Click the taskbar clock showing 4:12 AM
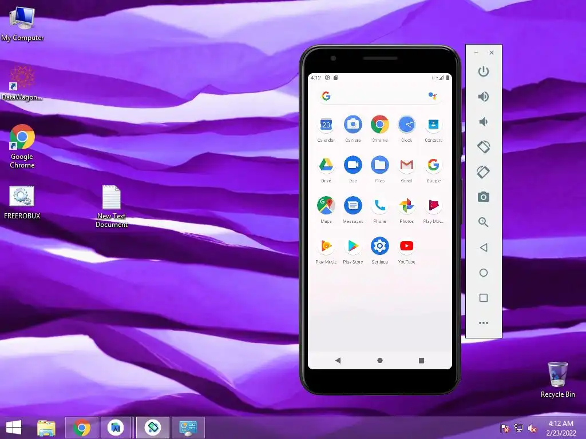The height and width of the screenshot is (439, 586). pyautogui.click(x=561, y=428)
